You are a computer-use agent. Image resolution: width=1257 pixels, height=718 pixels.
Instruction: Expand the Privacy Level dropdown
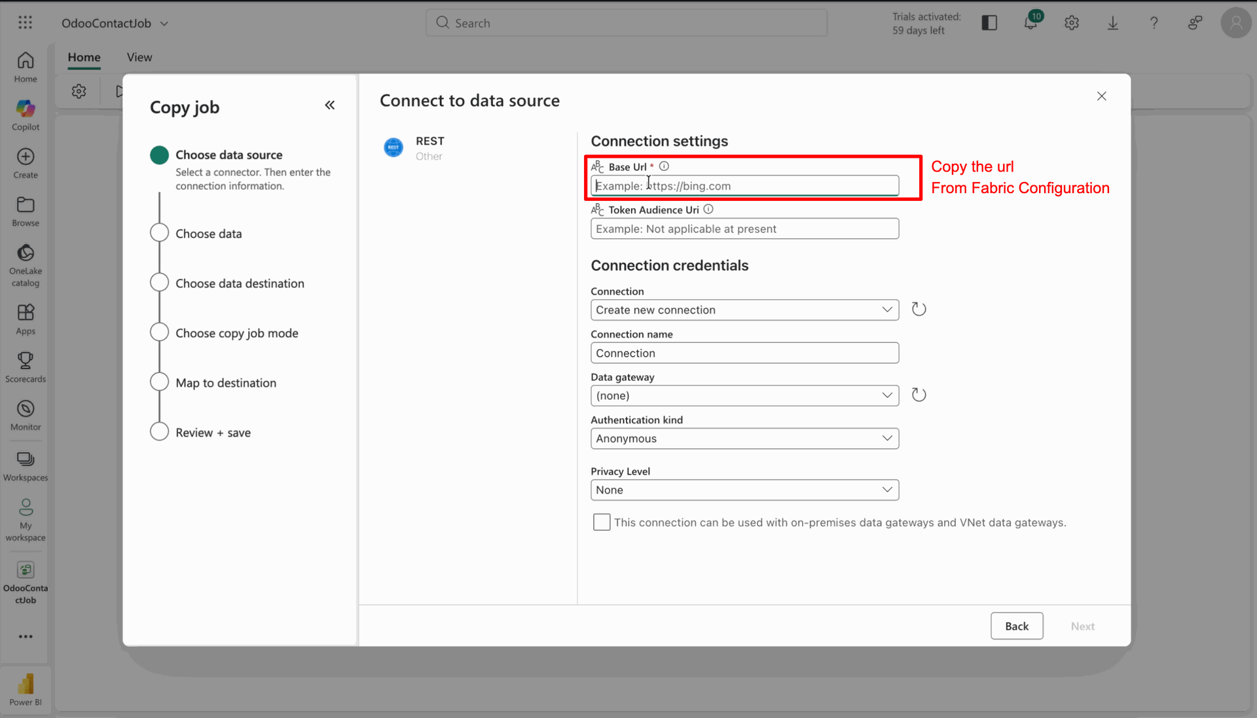744,490
